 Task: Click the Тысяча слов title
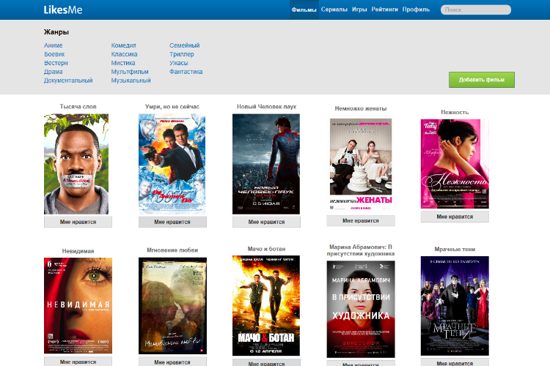(78, 106)
